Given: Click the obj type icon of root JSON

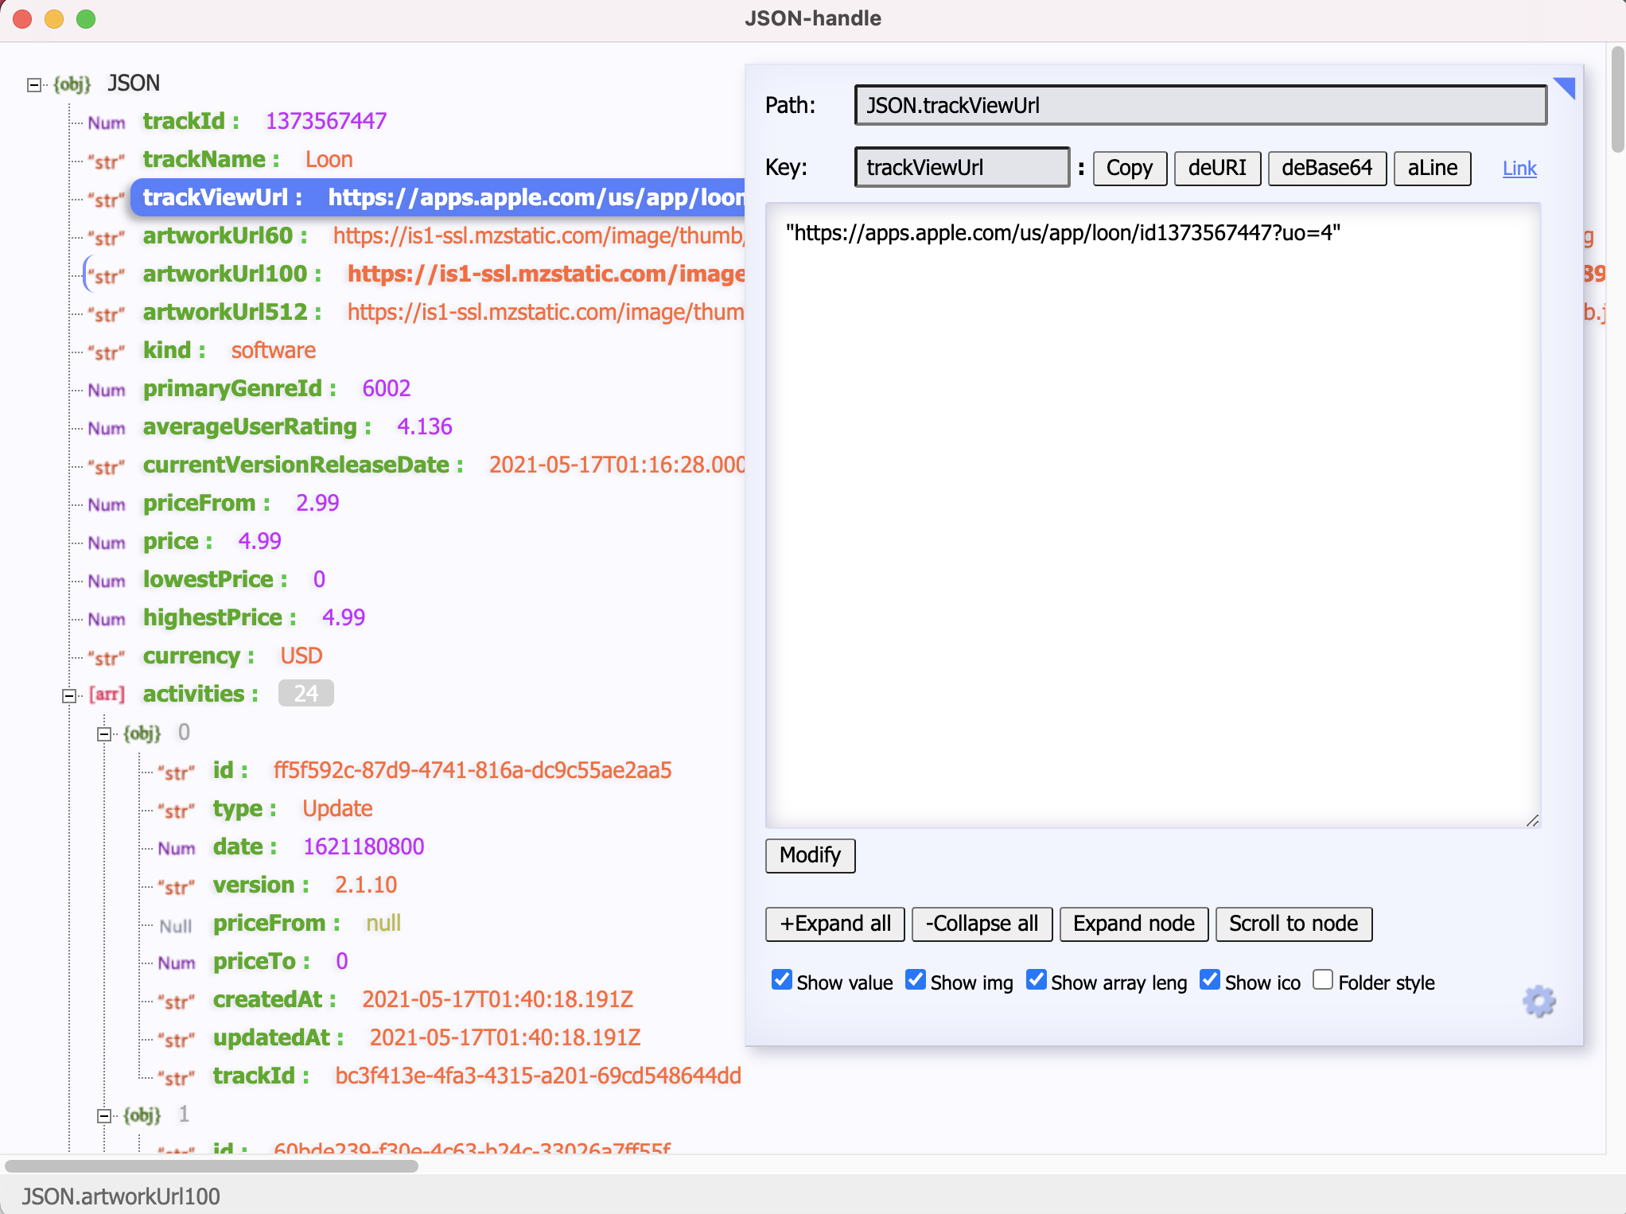Looking at the screenshot, I should pos(72,84).
